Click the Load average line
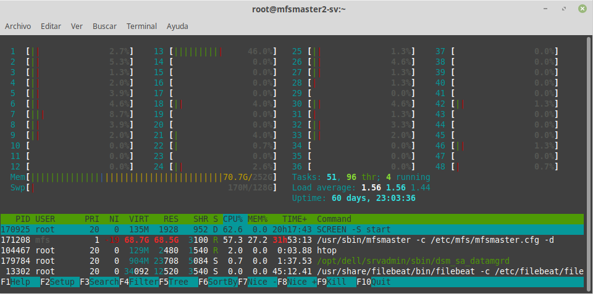 pyautogui.click(x=361, y=187)
